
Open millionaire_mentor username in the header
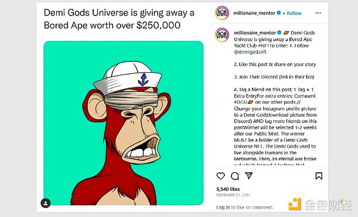click(254, 13)
